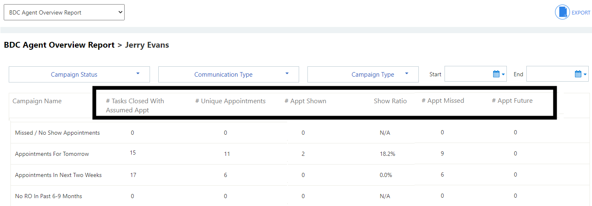Sort by # Unique Appointments column
Image resolution: width=592 pixels, height=206 pixels.
coord(230,101)
